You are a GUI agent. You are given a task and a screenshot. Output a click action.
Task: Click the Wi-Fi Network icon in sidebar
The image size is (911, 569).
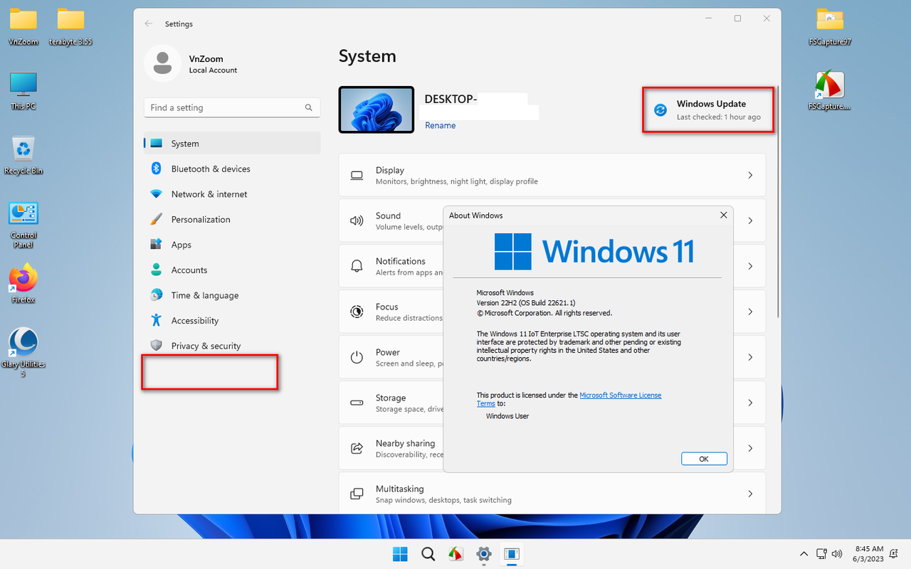click(157, 194)
